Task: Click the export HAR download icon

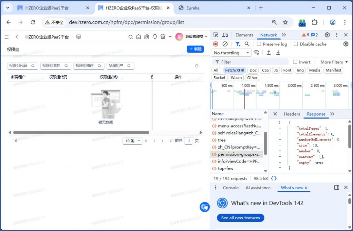Action: point(278,53)
